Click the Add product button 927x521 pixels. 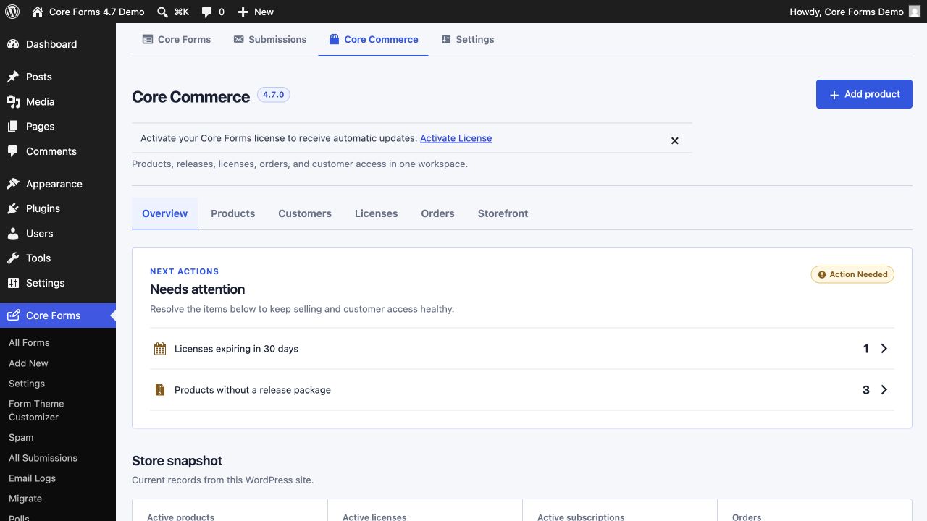pyautogui.click(x=864, y=94)
